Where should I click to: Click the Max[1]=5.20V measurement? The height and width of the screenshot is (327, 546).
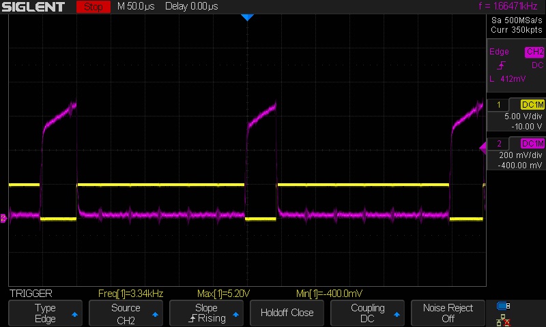[223, 294]
